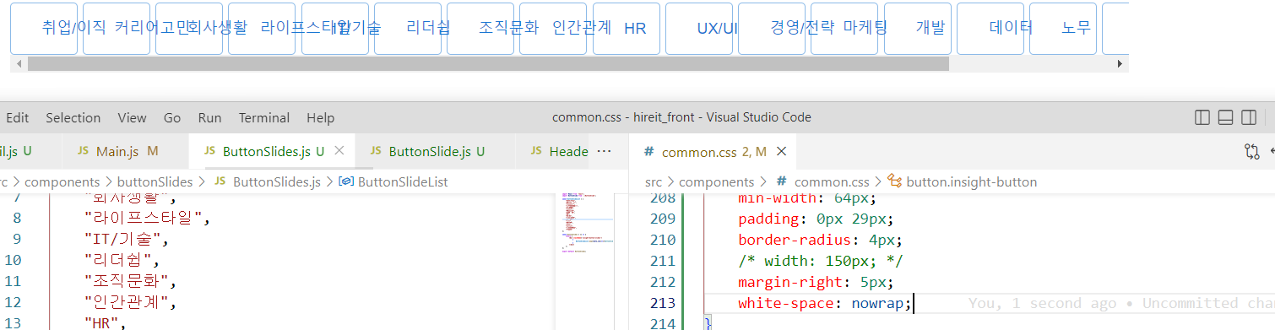The width and height of the screenshot is (1275, 330).
Task: Toggle the secondary side bar layout icon
Action: 1249,117
